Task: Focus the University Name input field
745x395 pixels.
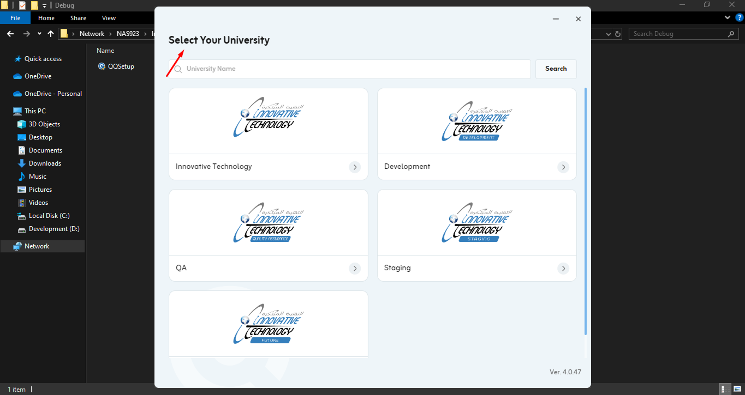Action: 349,69
